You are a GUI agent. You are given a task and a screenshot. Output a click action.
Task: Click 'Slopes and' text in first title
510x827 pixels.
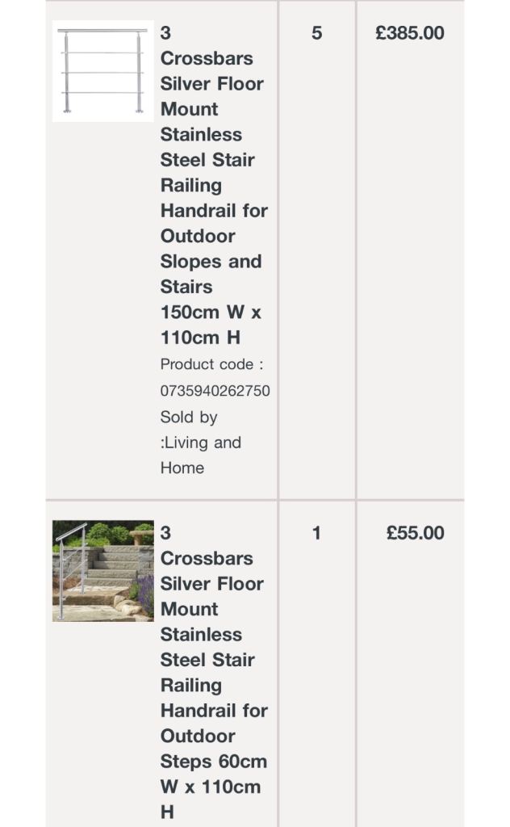point(211,261)
